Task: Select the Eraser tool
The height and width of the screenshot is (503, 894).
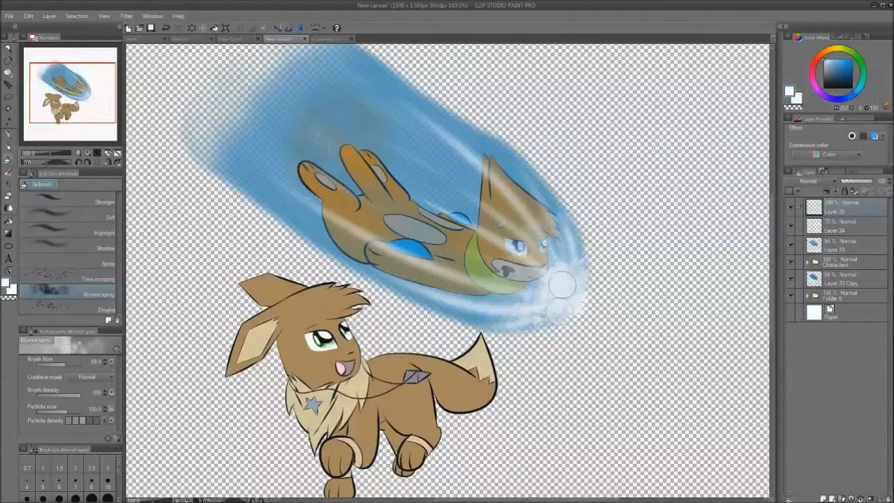Action: 8,196
